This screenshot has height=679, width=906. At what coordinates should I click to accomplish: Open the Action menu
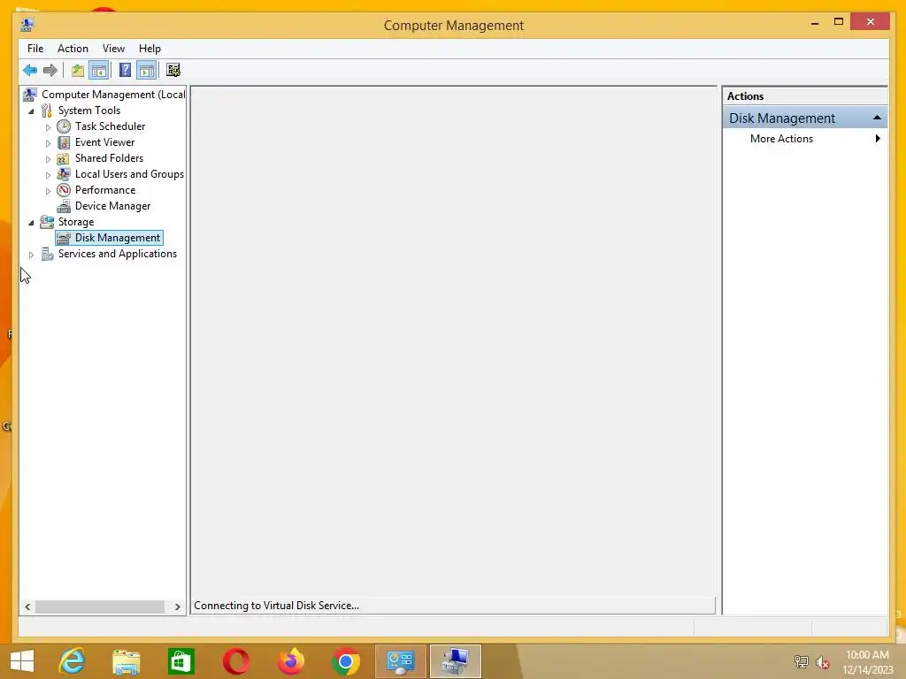pos(73,49)
